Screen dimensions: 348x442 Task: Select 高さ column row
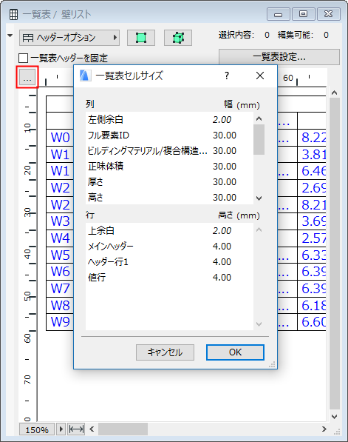pyautogui.click(x=169, y=197)
